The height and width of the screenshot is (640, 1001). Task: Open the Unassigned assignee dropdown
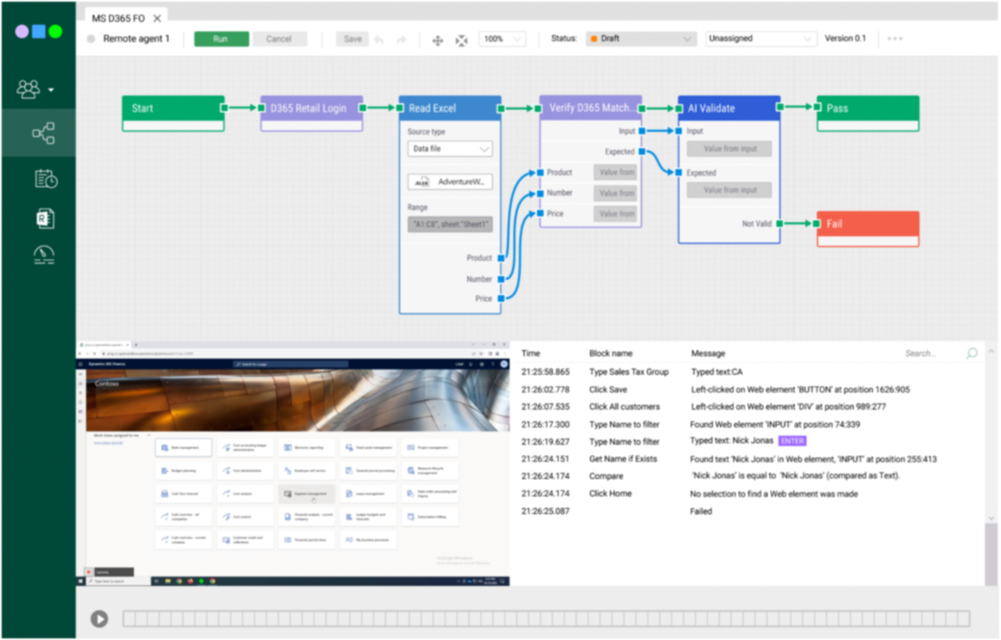point(759,38)
